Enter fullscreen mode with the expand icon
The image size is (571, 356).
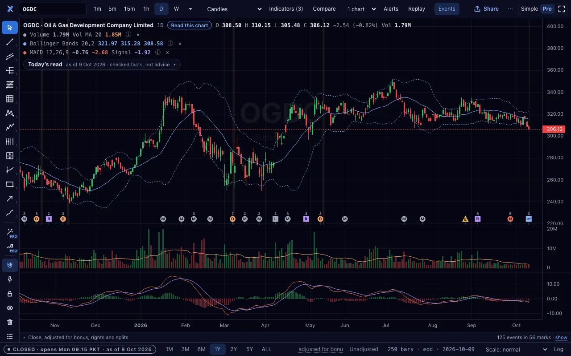(x=562, y=9)
